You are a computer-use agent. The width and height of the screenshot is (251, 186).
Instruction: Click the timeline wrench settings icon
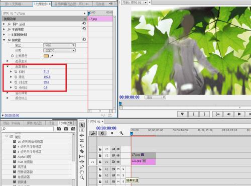click(x=121, y=133)
